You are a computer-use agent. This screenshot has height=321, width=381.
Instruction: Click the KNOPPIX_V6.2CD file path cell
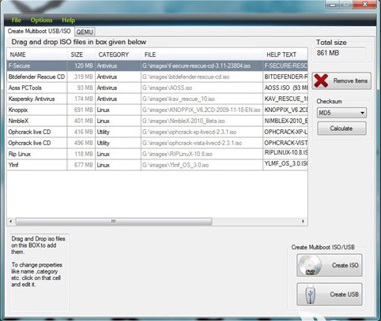click(x=202, y=110)
